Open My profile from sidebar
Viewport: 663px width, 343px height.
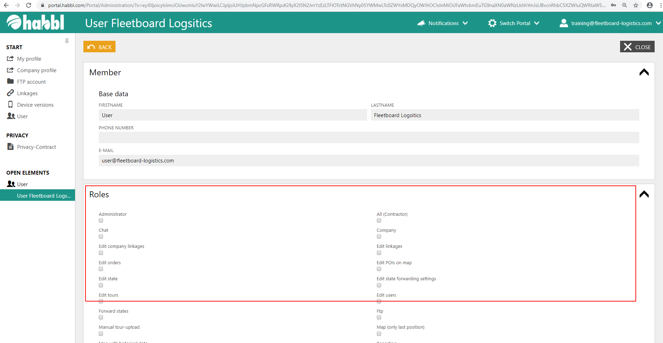[x=29, y=59]
